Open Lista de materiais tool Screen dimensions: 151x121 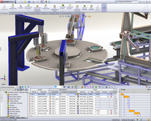click(85, 7)
